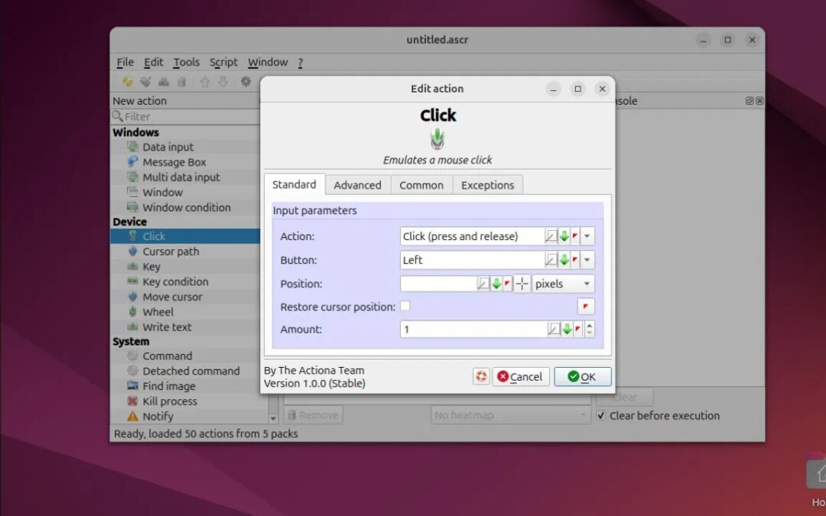Cancel the Edit action dialog
The image size is (826, 516).
(521, 376)
